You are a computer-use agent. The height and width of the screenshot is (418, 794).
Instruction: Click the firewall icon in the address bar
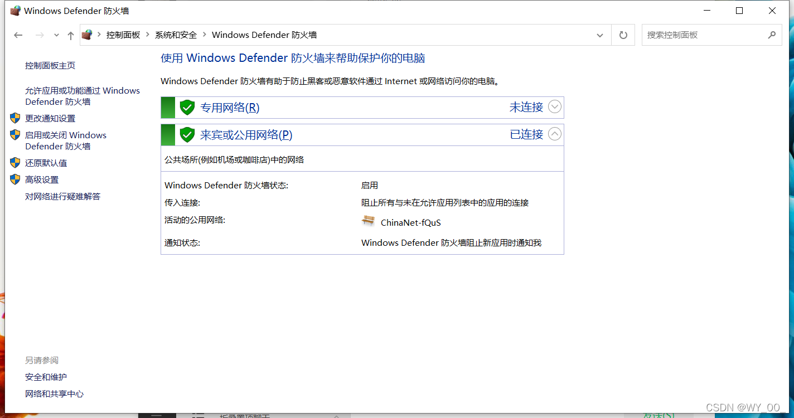(87, 35)
